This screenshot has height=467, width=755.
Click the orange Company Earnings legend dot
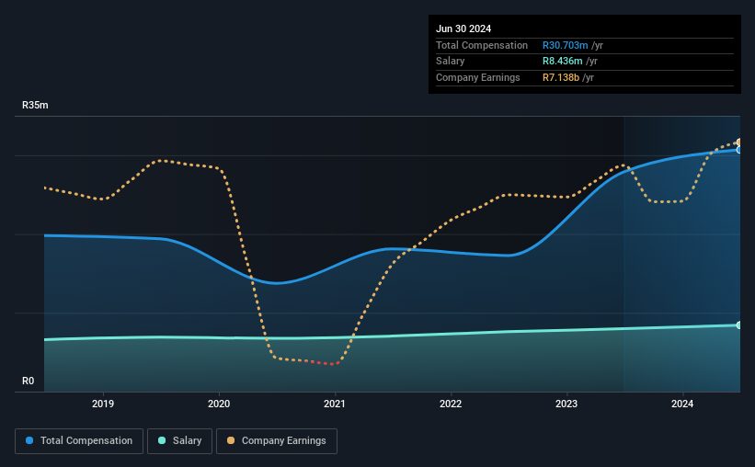pyautogui.click(x=231, y=440)
